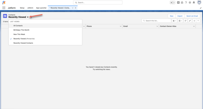The image size is (203, 109).
Task: Open Phone column dropdown chevron
Action: 121,26
